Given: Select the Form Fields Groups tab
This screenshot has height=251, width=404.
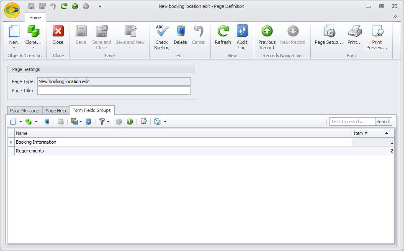Looking at the screenshot, I should (x=92, y=110).
